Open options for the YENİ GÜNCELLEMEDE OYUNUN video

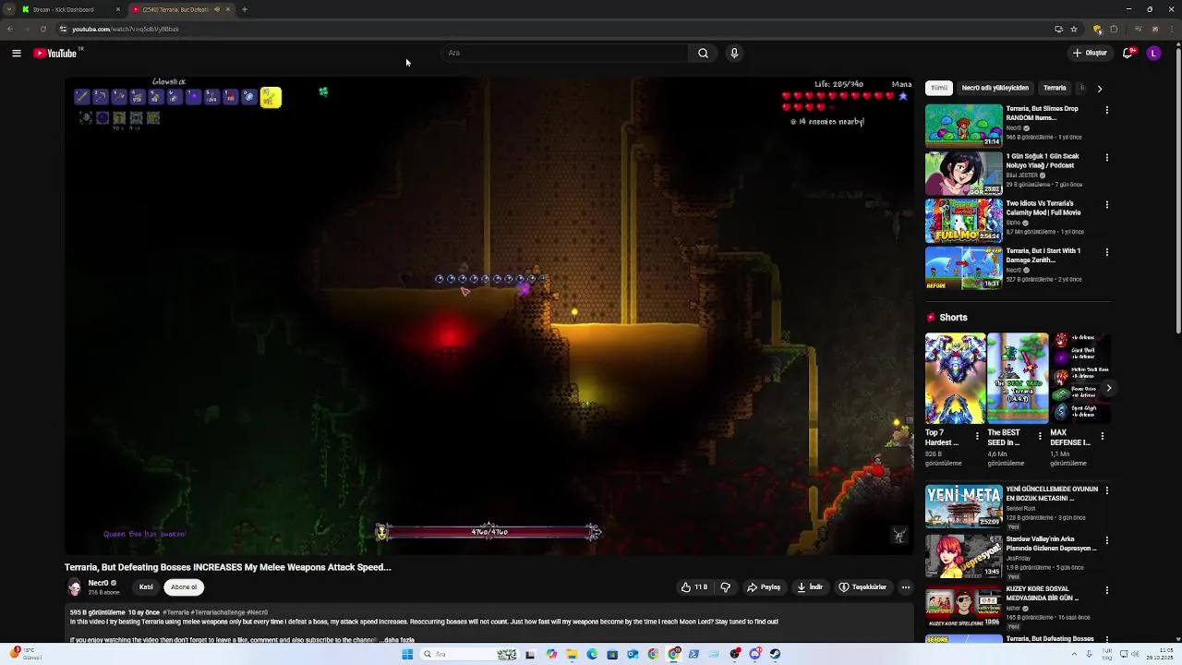[1107, 490]
